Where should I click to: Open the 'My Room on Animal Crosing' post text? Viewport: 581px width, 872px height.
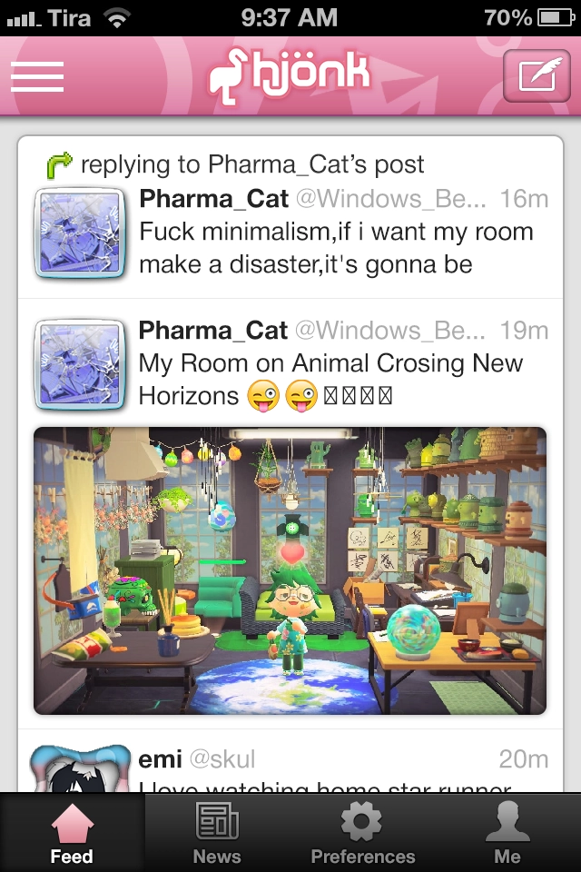(x=330, y=380)
